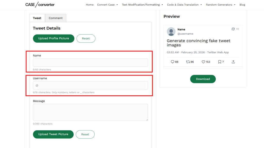
Task: Click the bookmark icon in preview
Action: 220,62
